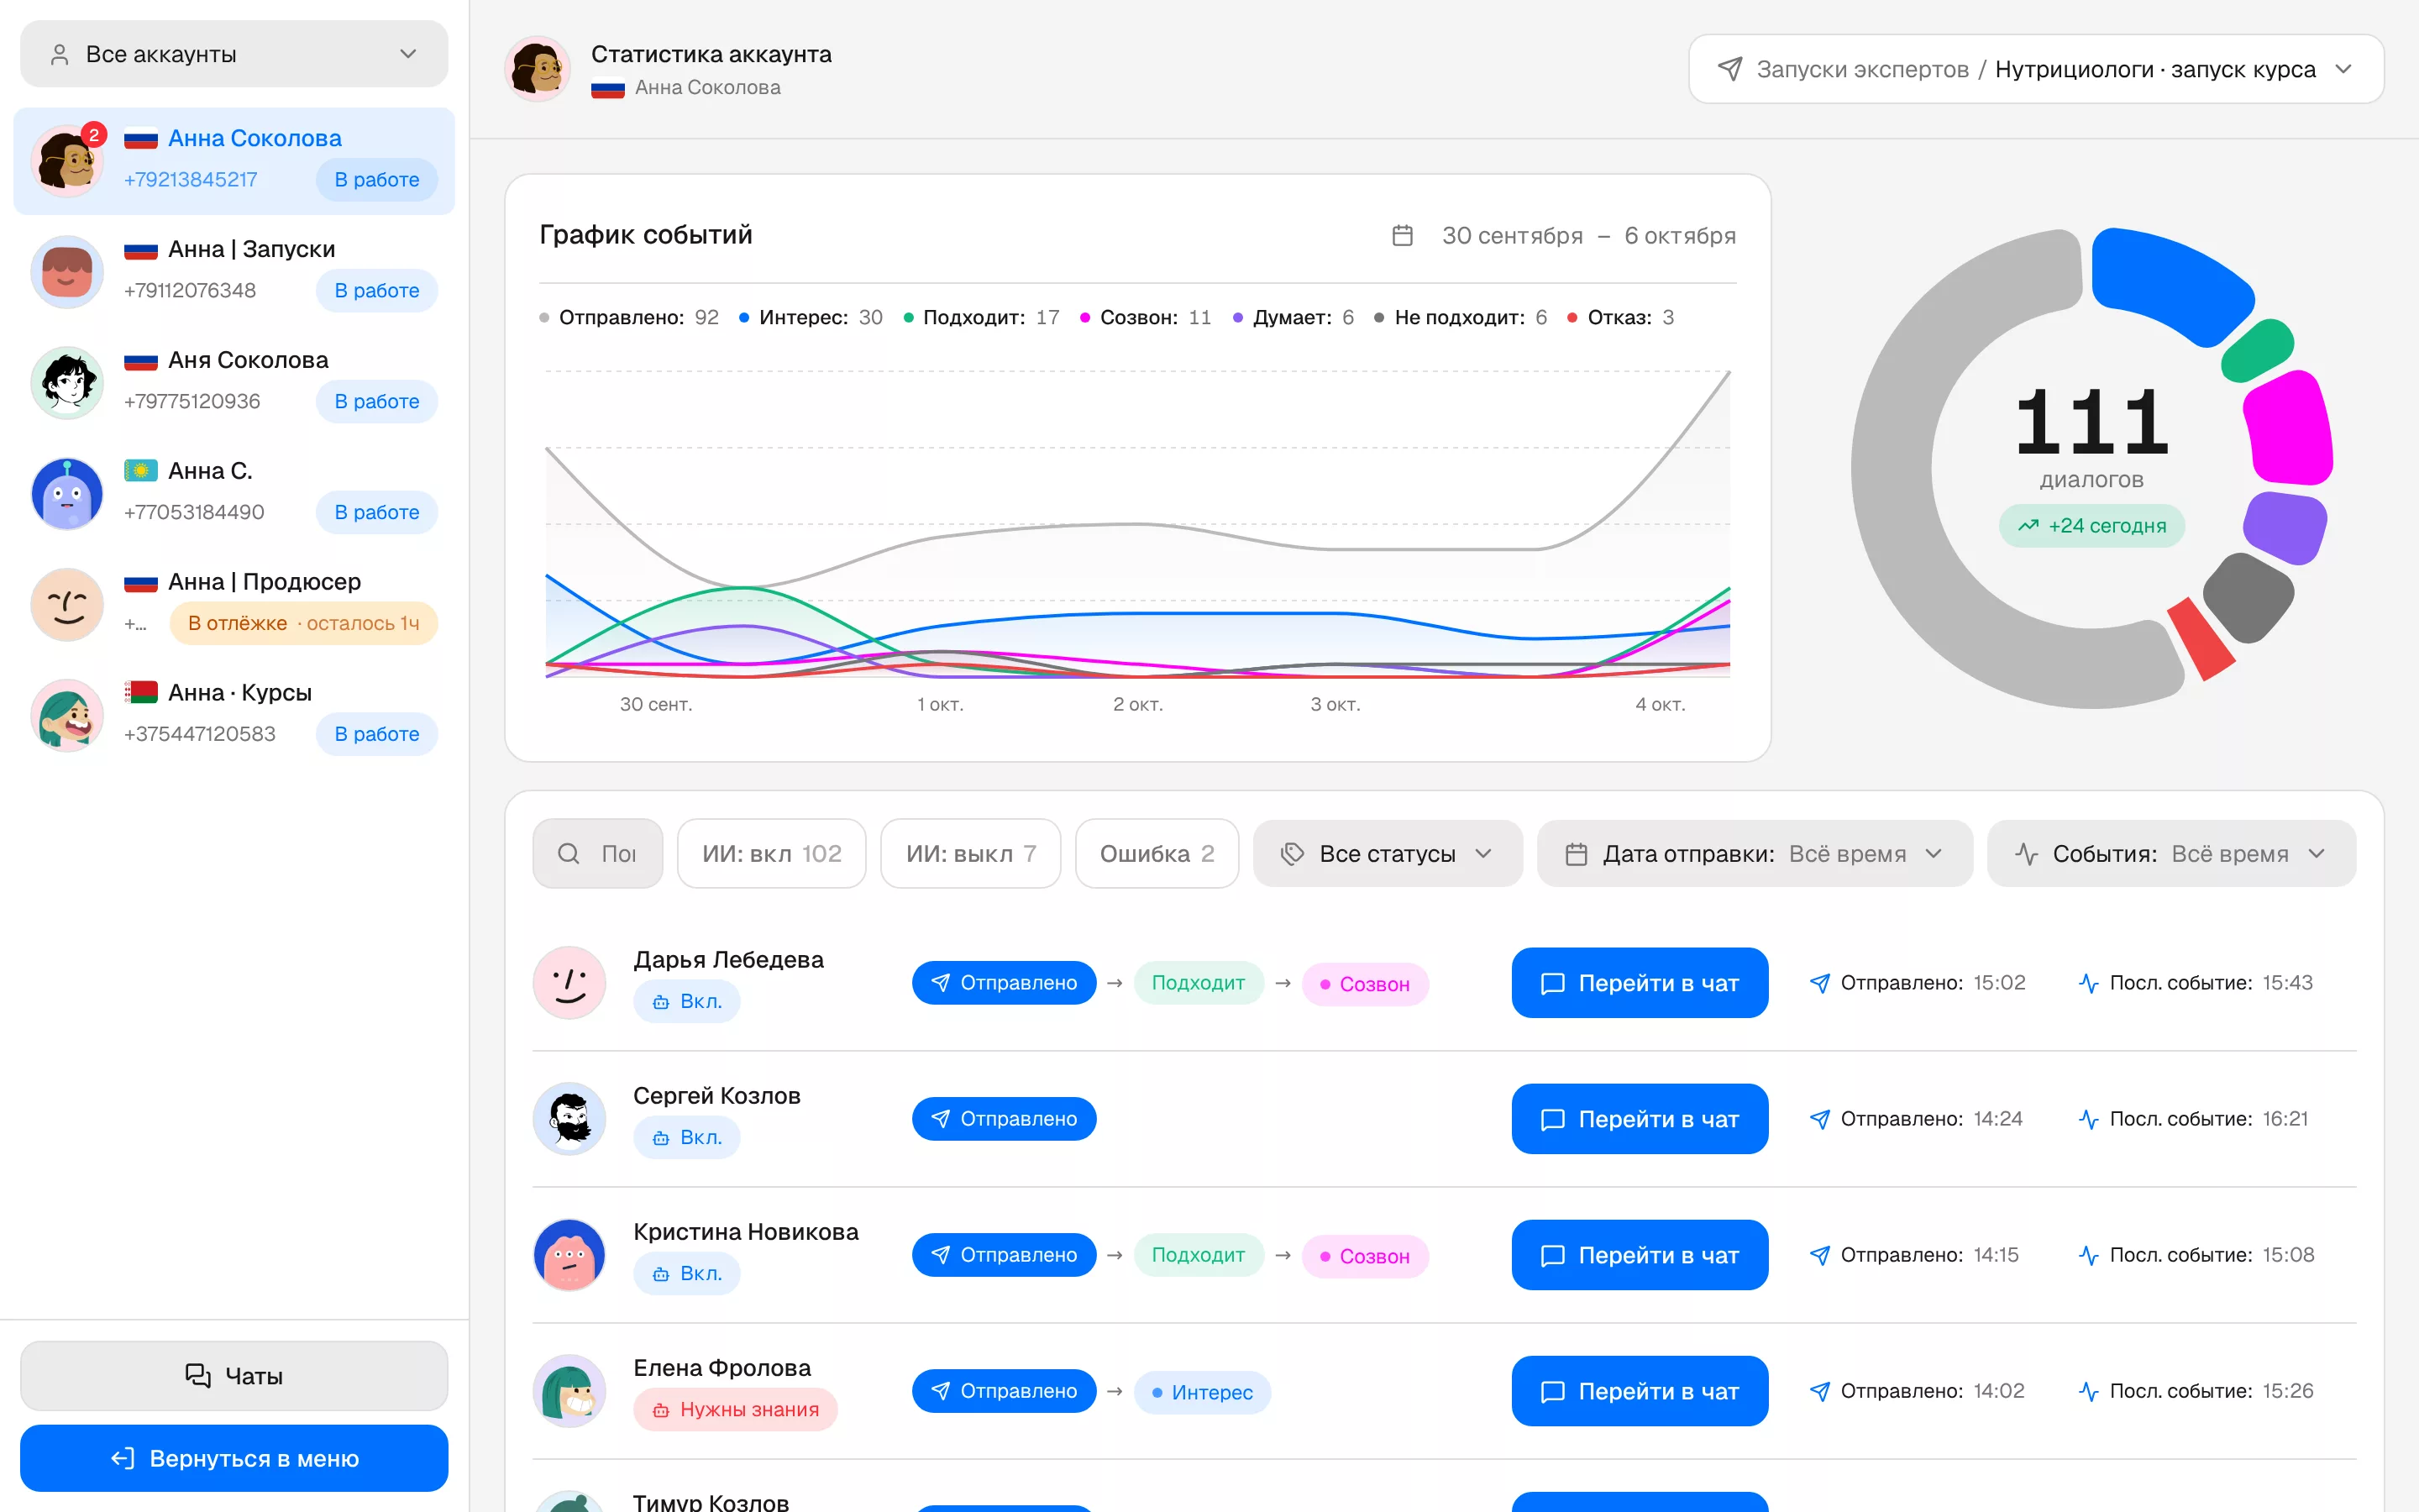Toggle AI Вкл. badge for Дарья Лебедева
The height and width of the screenshot is (1512, 2419).
click(687, 1002)
